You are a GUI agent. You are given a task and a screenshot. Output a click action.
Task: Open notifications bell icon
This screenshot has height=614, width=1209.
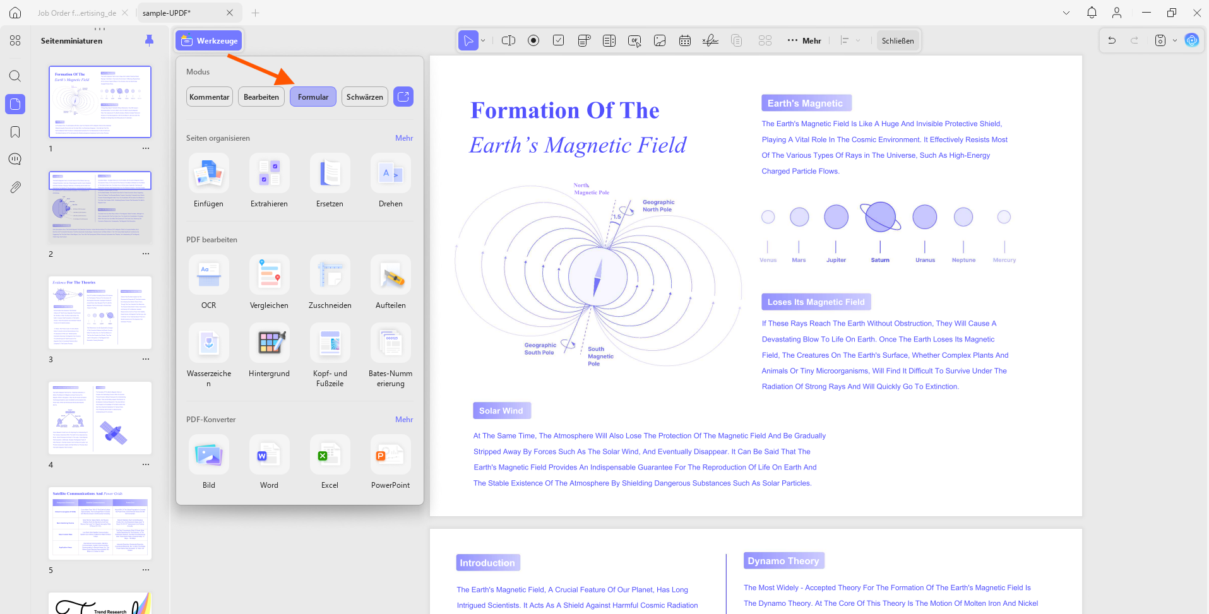click(1092, 13)
